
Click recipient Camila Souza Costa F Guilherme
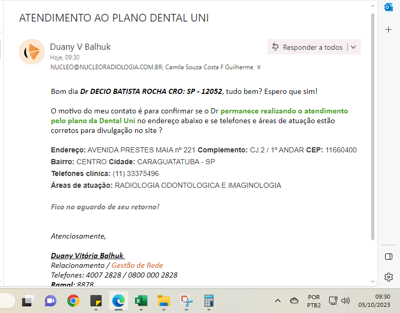(209, 67)
